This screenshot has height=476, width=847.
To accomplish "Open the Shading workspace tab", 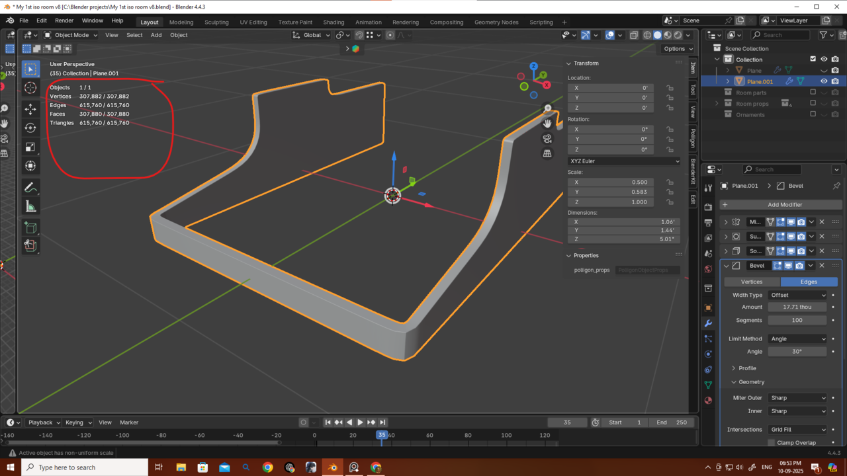I will point(334,22).
